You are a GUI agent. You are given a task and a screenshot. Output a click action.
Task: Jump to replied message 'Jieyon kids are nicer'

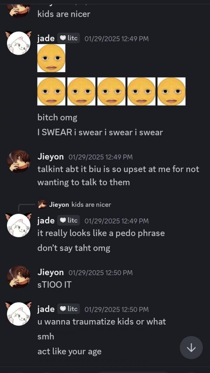click(x=74, y=205)
